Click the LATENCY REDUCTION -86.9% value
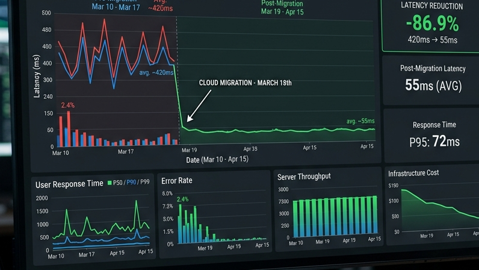Viewport: 479px width, 270px height. (x=432, y=24)
